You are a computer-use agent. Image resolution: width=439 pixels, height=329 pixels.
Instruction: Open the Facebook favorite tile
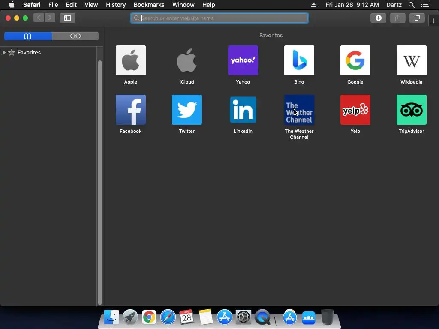pos(130,110)
